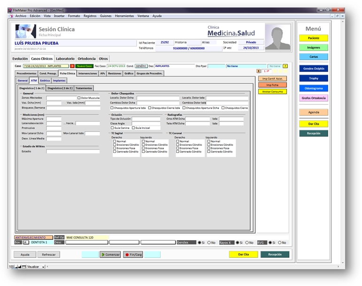
Task: Open the Diagnóstico (2 de 2) tab
Action: click(60, 88)
